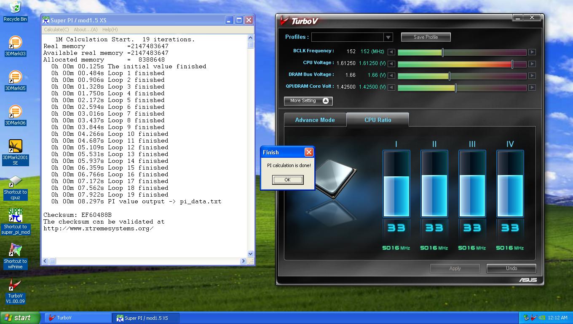Click core II ratio bar
This screenshot has height=324, width=573.
[x=434, y=184]
